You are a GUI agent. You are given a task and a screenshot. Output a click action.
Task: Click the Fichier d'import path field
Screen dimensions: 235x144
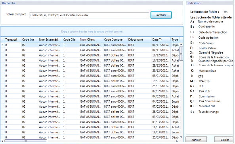[x=89, y=15]
